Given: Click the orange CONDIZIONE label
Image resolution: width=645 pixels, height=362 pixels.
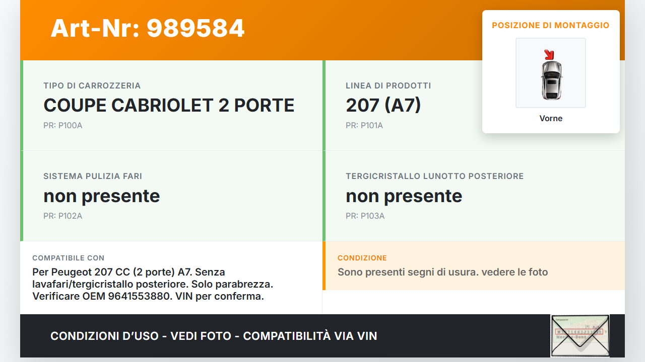Looking at the screenshot, I should click(x=362, y=258).
